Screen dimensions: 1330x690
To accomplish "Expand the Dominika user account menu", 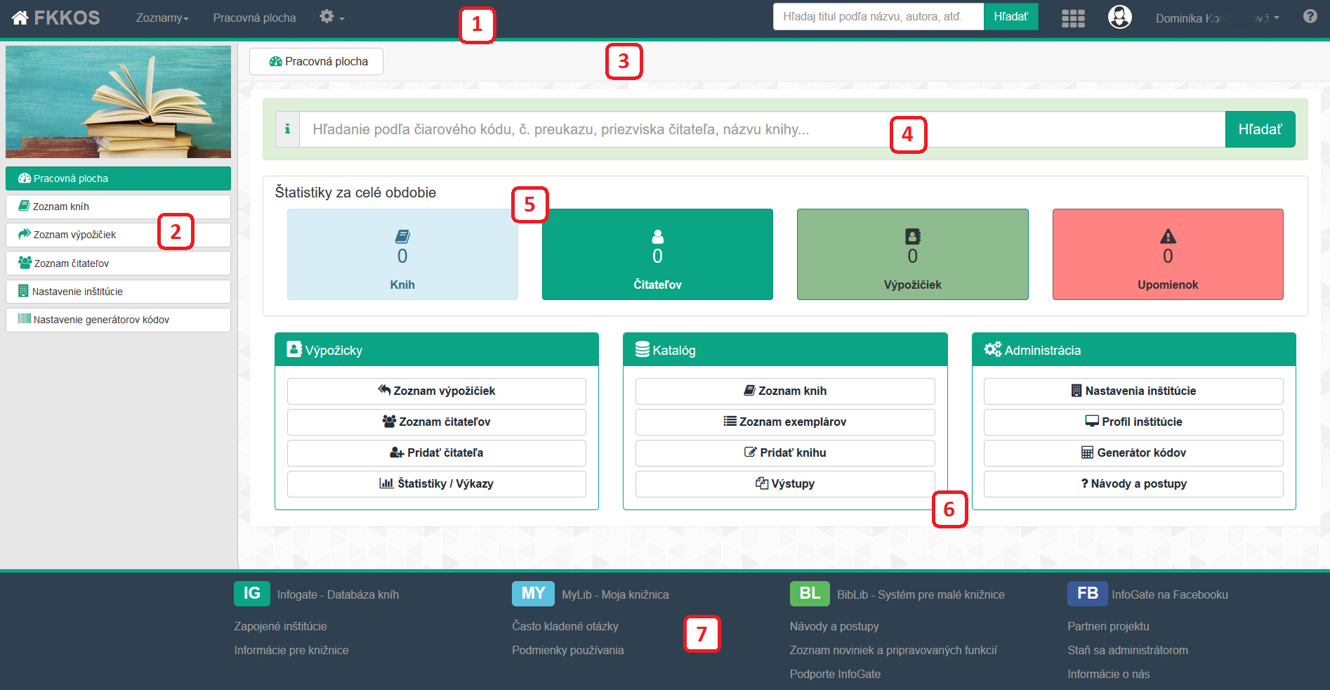I will click(x=1217, y=18).
